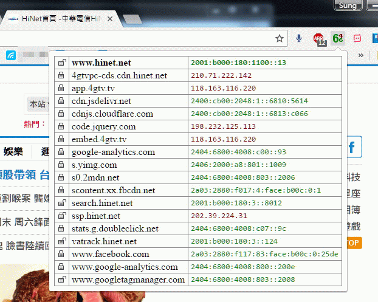Click the 4gtvpc-cds.cdn.hinet.net domain
This screenshot has width=378, height=302.
pos(119,76)
